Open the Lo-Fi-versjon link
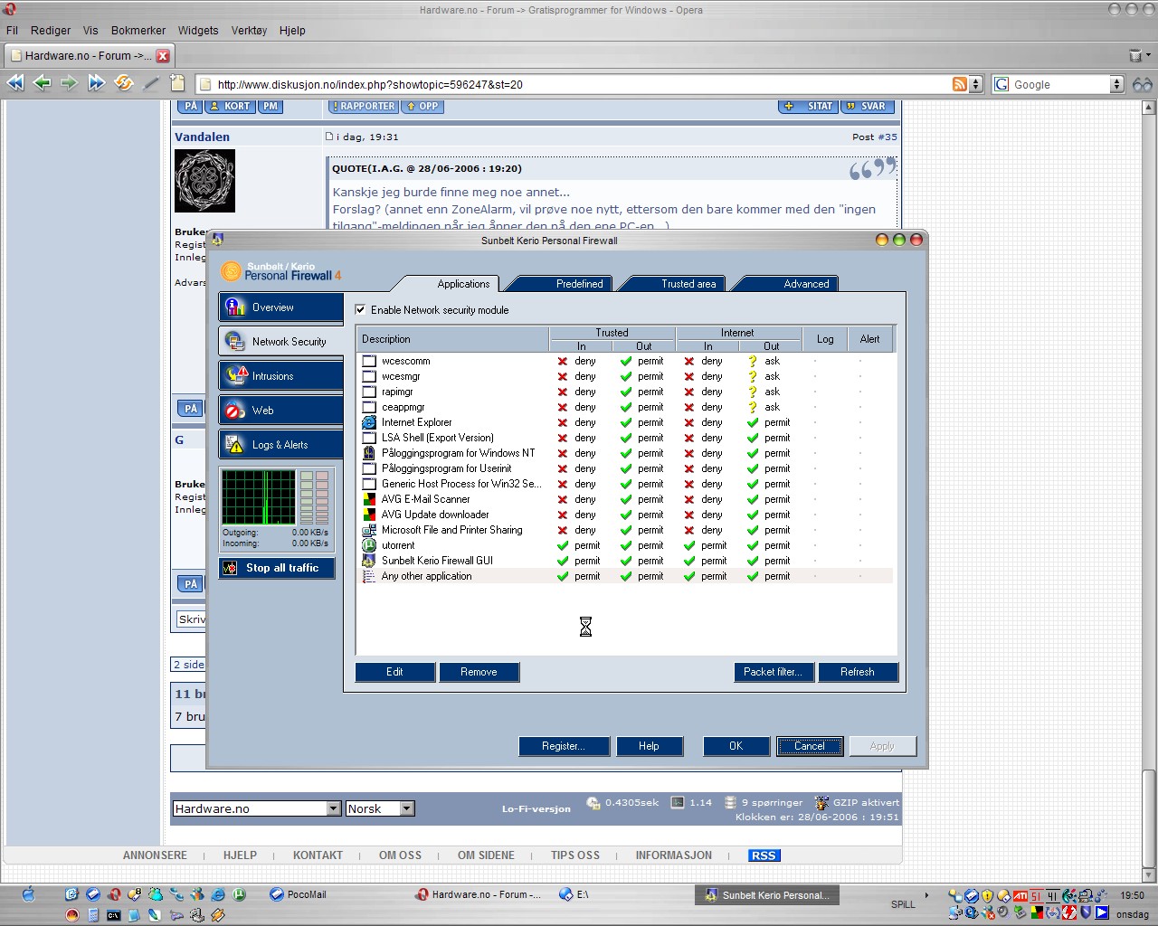The height and width of the screenshot is (926, 1158). [x=536, y=808]
